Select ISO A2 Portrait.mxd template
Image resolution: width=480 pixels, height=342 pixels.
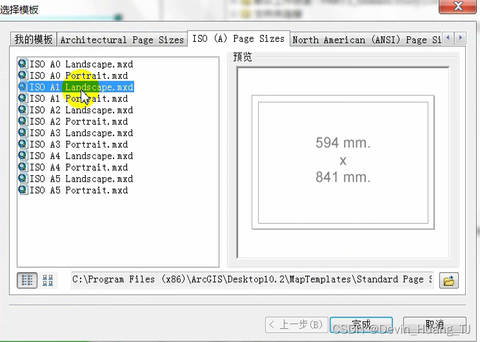[73, 121]
